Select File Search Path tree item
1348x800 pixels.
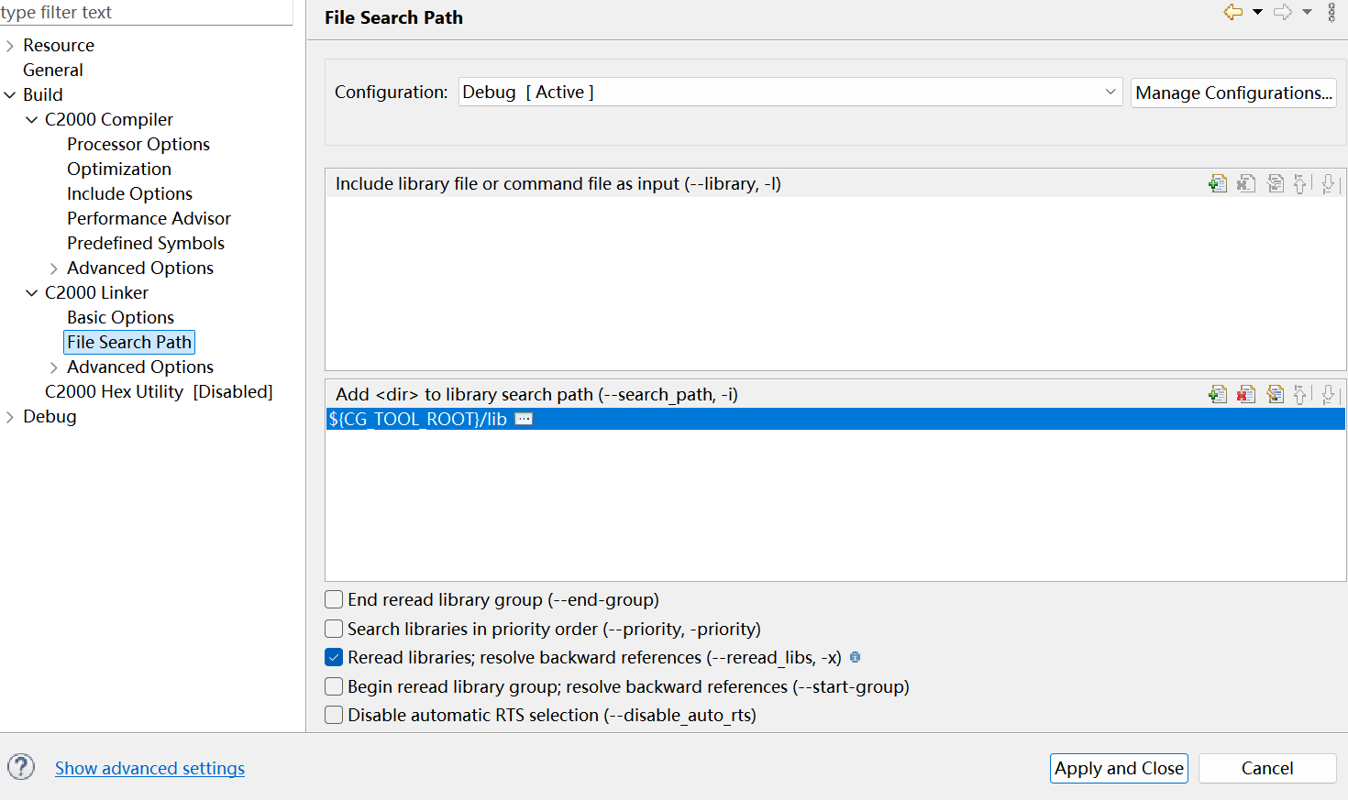[x=129, y=342]
